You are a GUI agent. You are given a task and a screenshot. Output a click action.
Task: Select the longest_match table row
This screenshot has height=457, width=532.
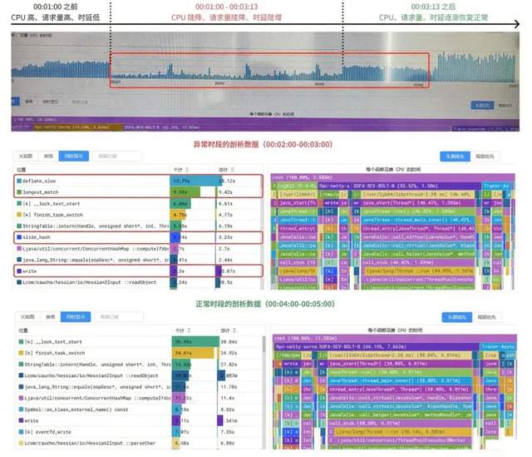[138, 192]
